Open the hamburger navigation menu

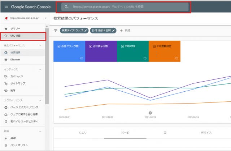pyautogui.click(x=6, y=7)
